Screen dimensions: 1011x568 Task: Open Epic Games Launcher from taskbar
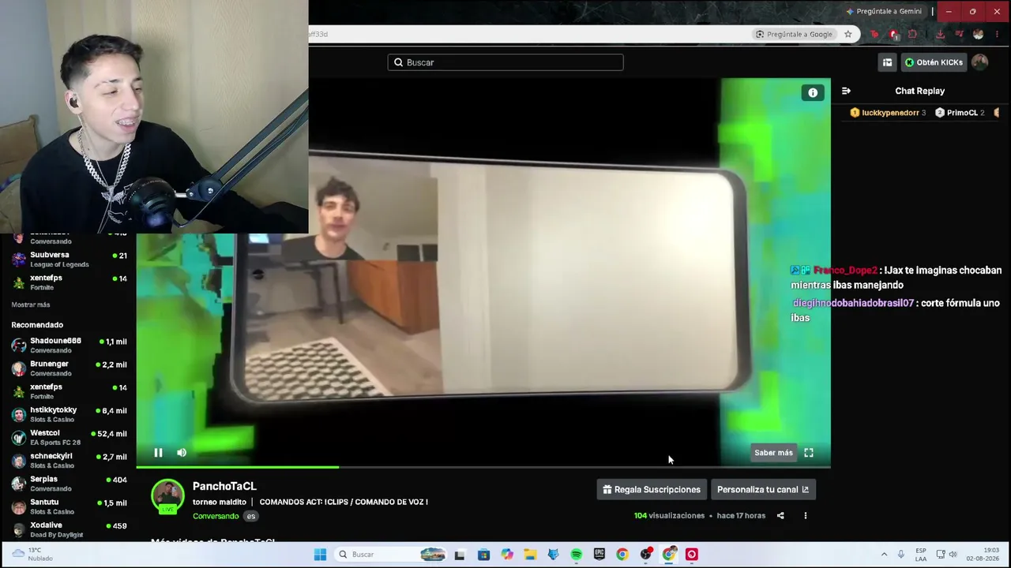599,555
